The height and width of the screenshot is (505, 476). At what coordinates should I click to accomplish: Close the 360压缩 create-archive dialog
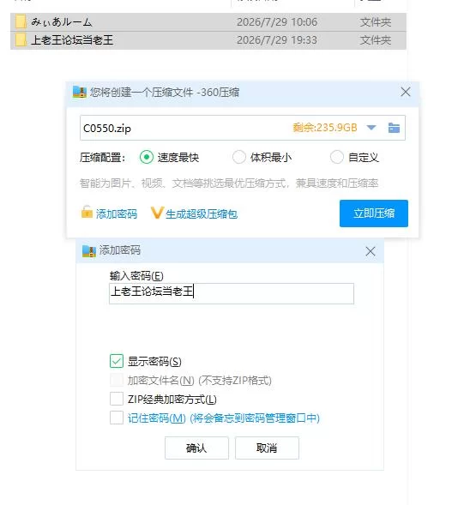tap(406, 92)
